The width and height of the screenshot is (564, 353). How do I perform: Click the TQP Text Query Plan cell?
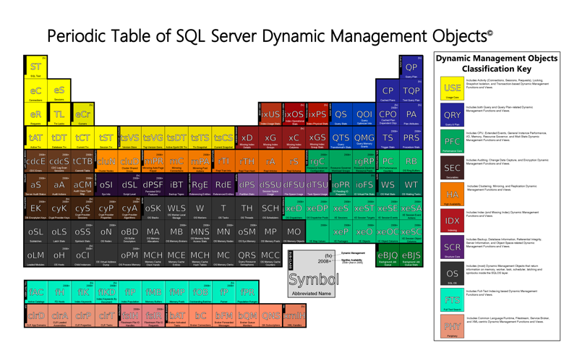411,90
